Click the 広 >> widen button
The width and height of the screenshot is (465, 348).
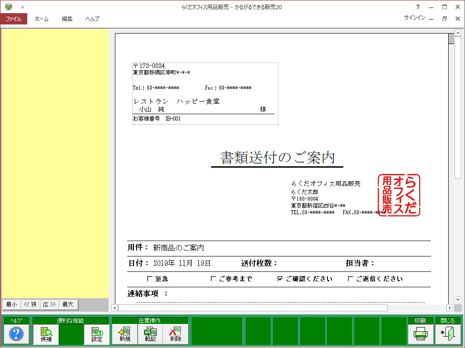click(49, 304)
